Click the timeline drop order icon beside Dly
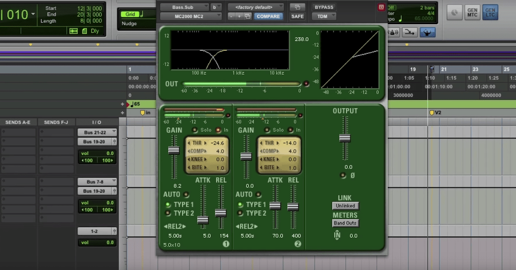Image resolution: width=516 pixels, height=270 pixels. tap(74, 31)
